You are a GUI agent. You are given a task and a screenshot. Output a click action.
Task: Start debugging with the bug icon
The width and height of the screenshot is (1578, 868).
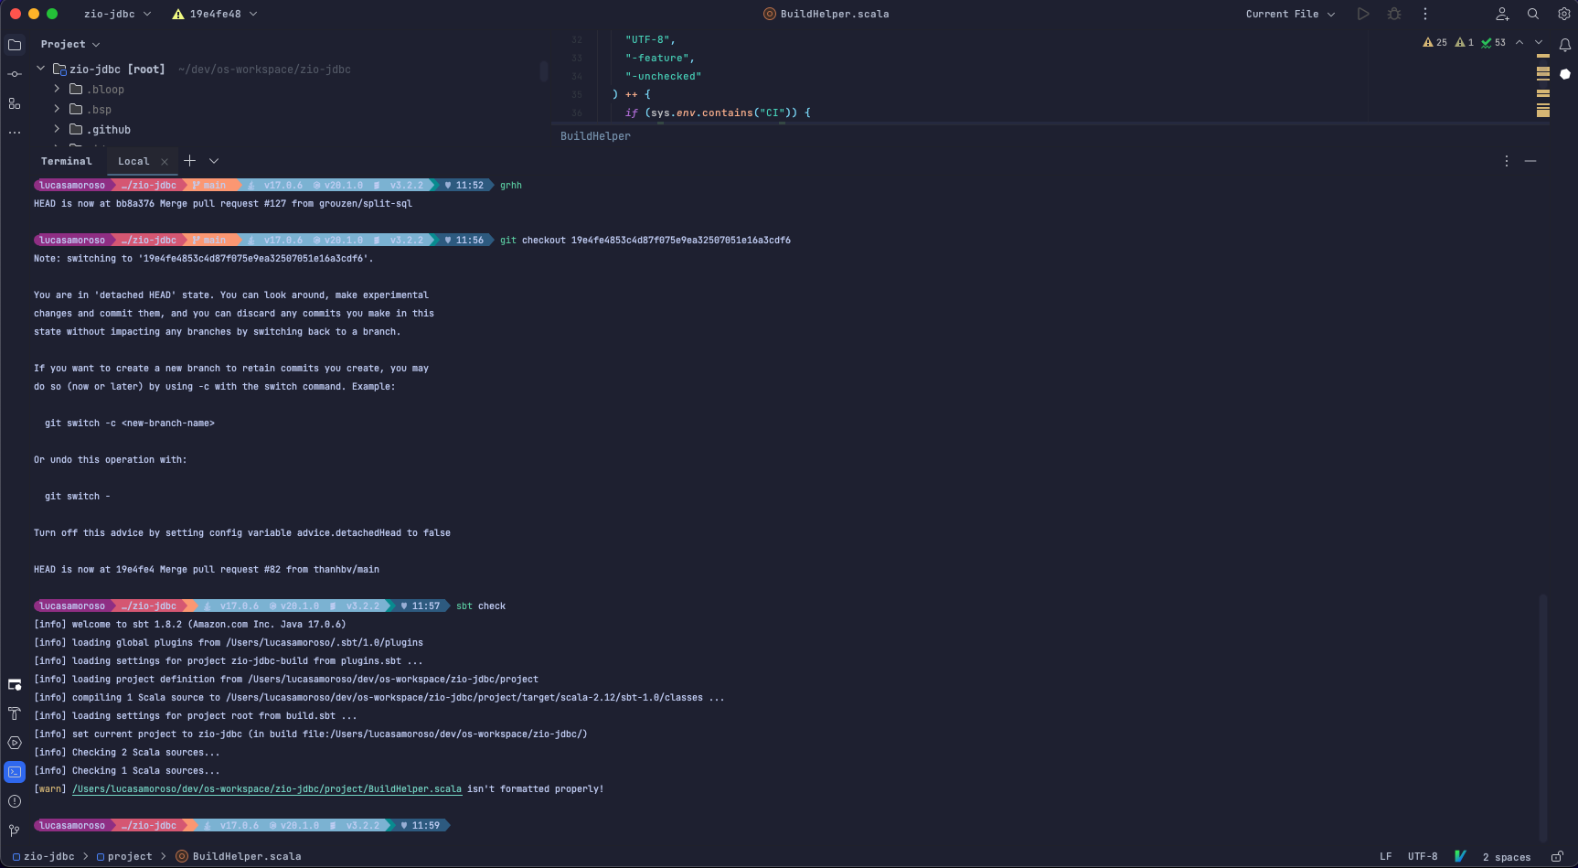[x=1393, y=14]
